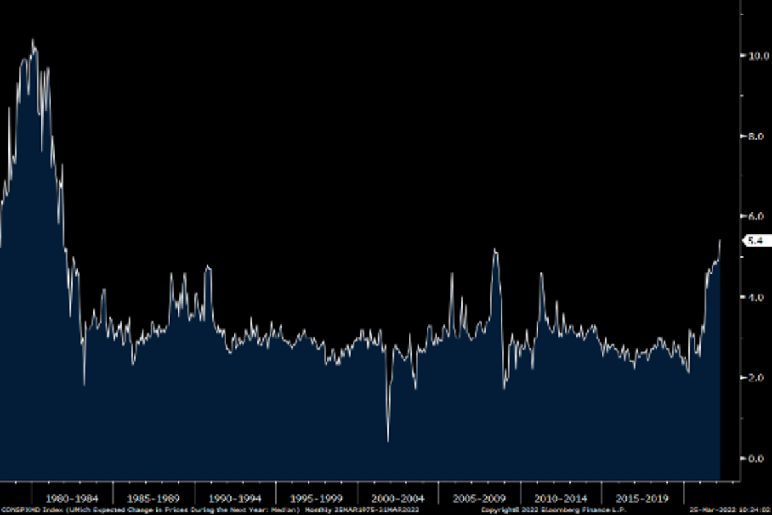The width and height of the screenshot is (772, 515).
Task: Click the 2010-2014 period label
Action: click(561, 498)
